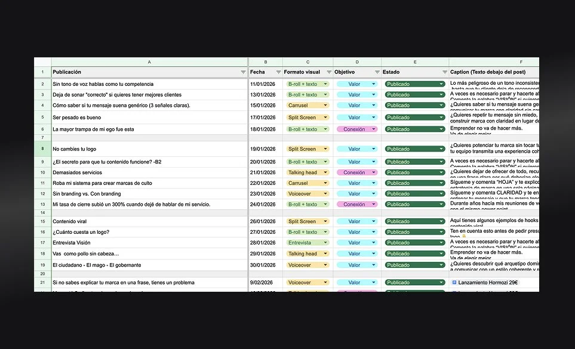The height and width of the screenshot is (349, 575).
Task: Select column E header
Action: coord(415,62)
